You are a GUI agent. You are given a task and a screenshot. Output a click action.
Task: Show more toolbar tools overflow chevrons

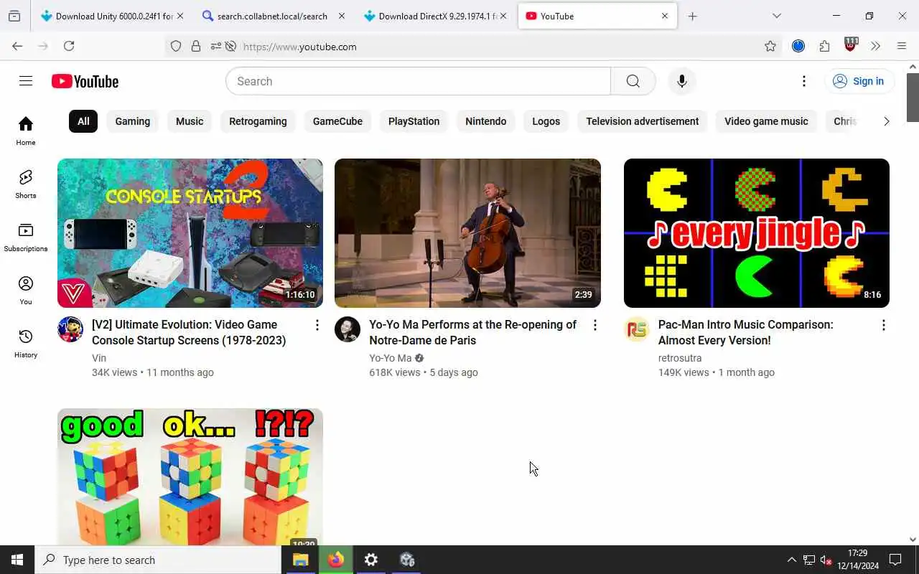(x=875, y=46)
